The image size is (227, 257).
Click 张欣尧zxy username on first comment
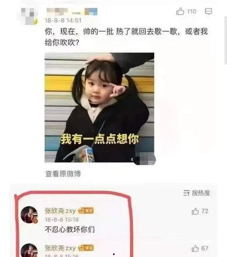(60, 211)
